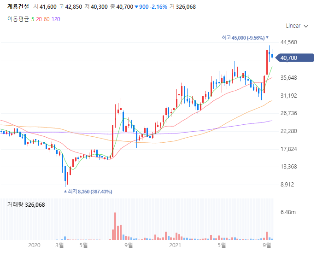This screenshot has width=317, height=256.
Task: Click the 26,736 price axis label
Action: pyautogui.click(x=289, y=113)
